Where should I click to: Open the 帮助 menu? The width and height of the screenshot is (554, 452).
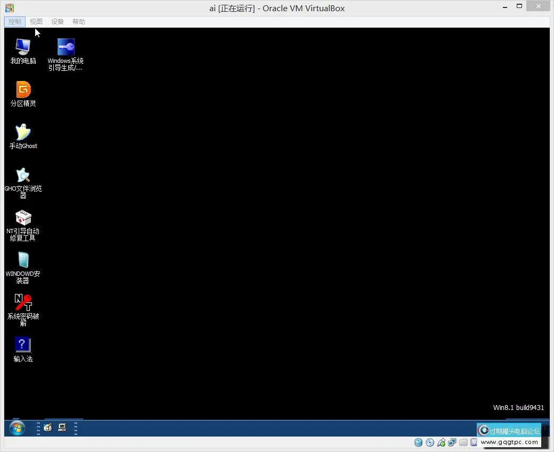(78, 21)
